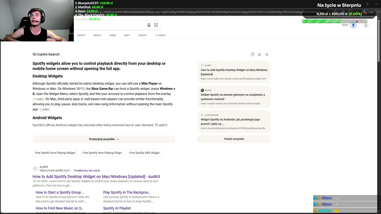Click the "https://www.audkit.com" result URL
Viewport: 381px width, 214px height.
coord(54,171)
